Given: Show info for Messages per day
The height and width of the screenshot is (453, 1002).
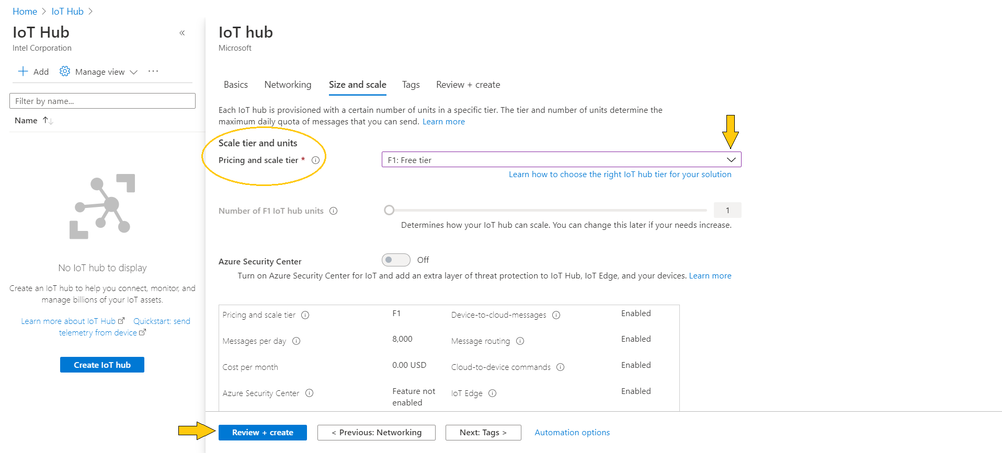Looking at the screenshot, I should 297,341.
